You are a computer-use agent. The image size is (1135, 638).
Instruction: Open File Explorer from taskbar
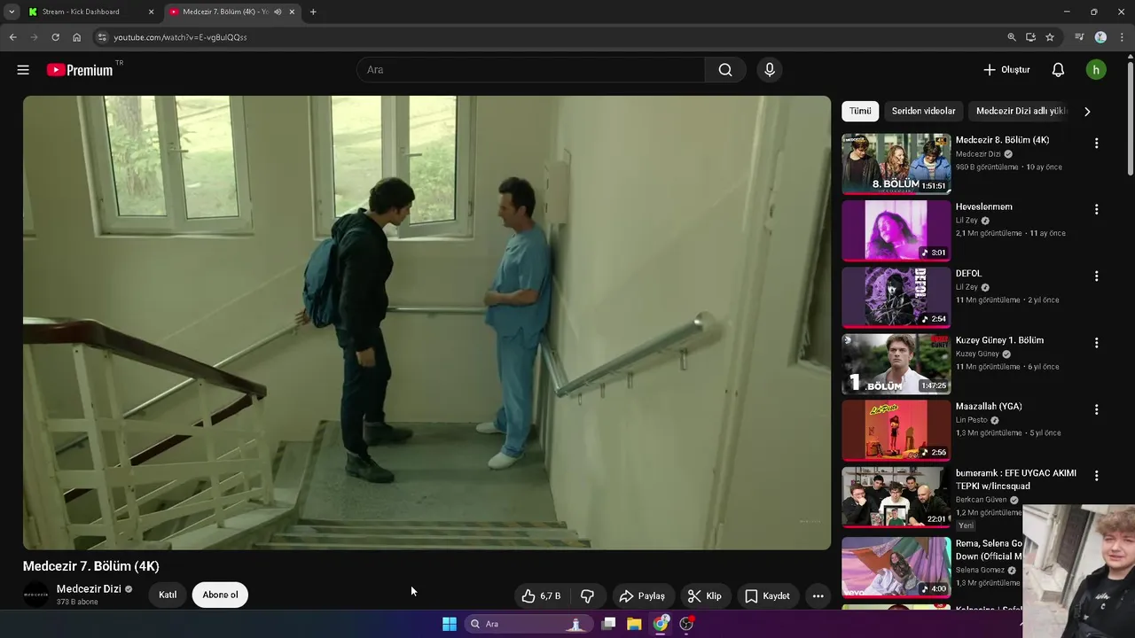(x=634, y=624)
